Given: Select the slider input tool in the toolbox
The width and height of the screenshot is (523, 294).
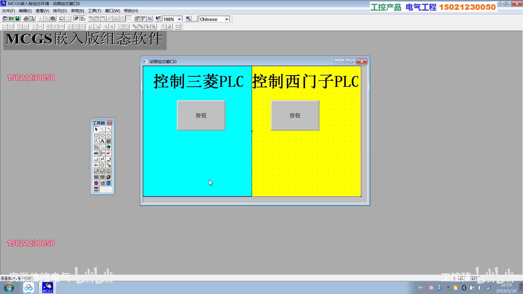Looking at the screenshot, I should (x=96, y=165).
